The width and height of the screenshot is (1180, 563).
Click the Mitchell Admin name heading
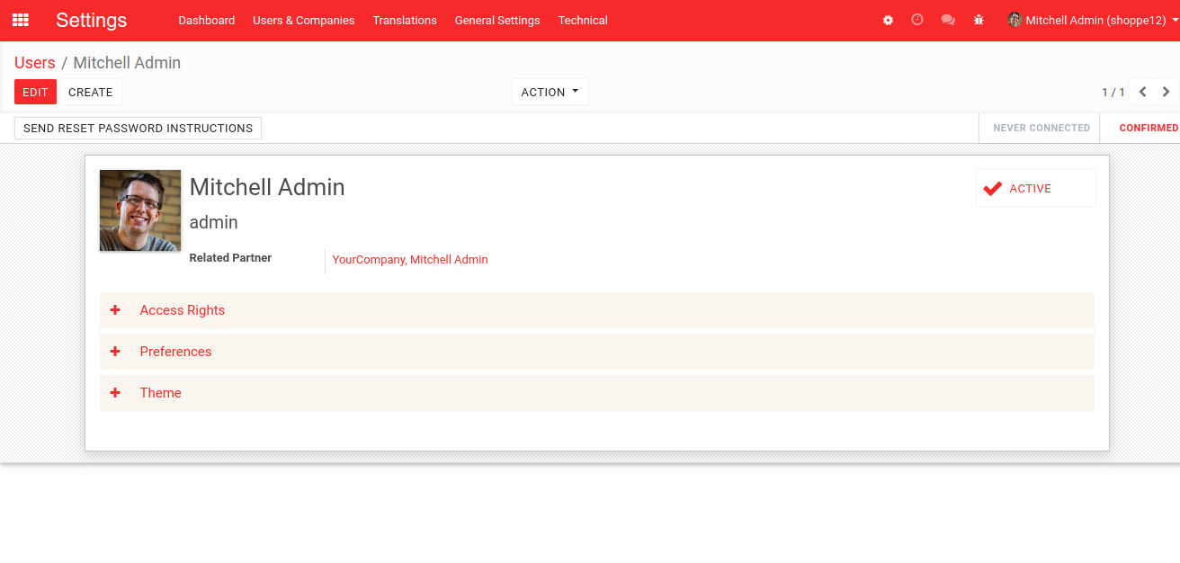(267, 187)
